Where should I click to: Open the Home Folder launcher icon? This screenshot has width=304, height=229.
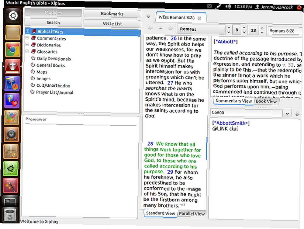(13, 32)
